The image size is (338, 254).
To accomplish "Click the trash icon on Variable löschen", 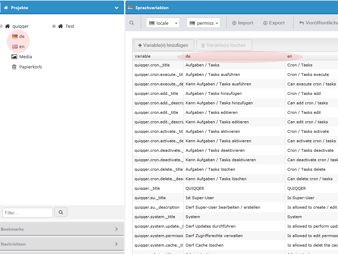I will (203, 45).
